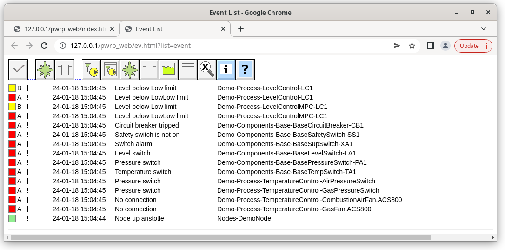
Task: Switch to the 127.0.0.1/pwrp_web/index.html tab
Action: tap(64, 29)
